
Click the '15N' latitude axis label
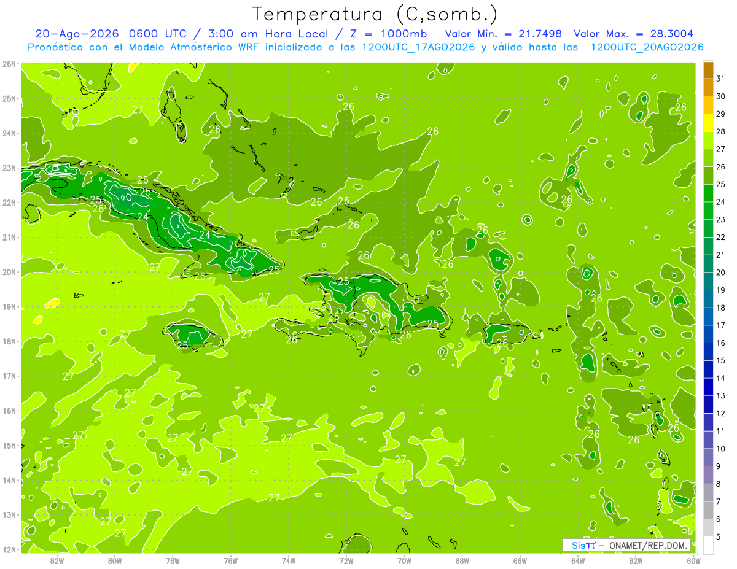pyautogui.click(x=9, y=445)
